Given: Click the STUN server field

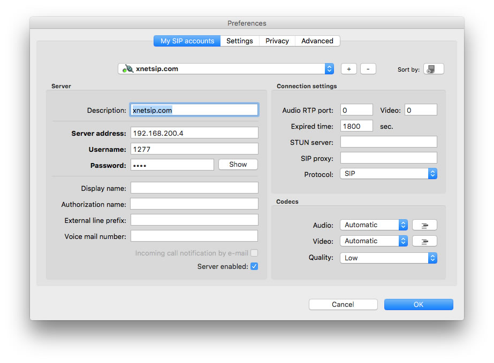Looking at the screenshot, I should (389, 142).
